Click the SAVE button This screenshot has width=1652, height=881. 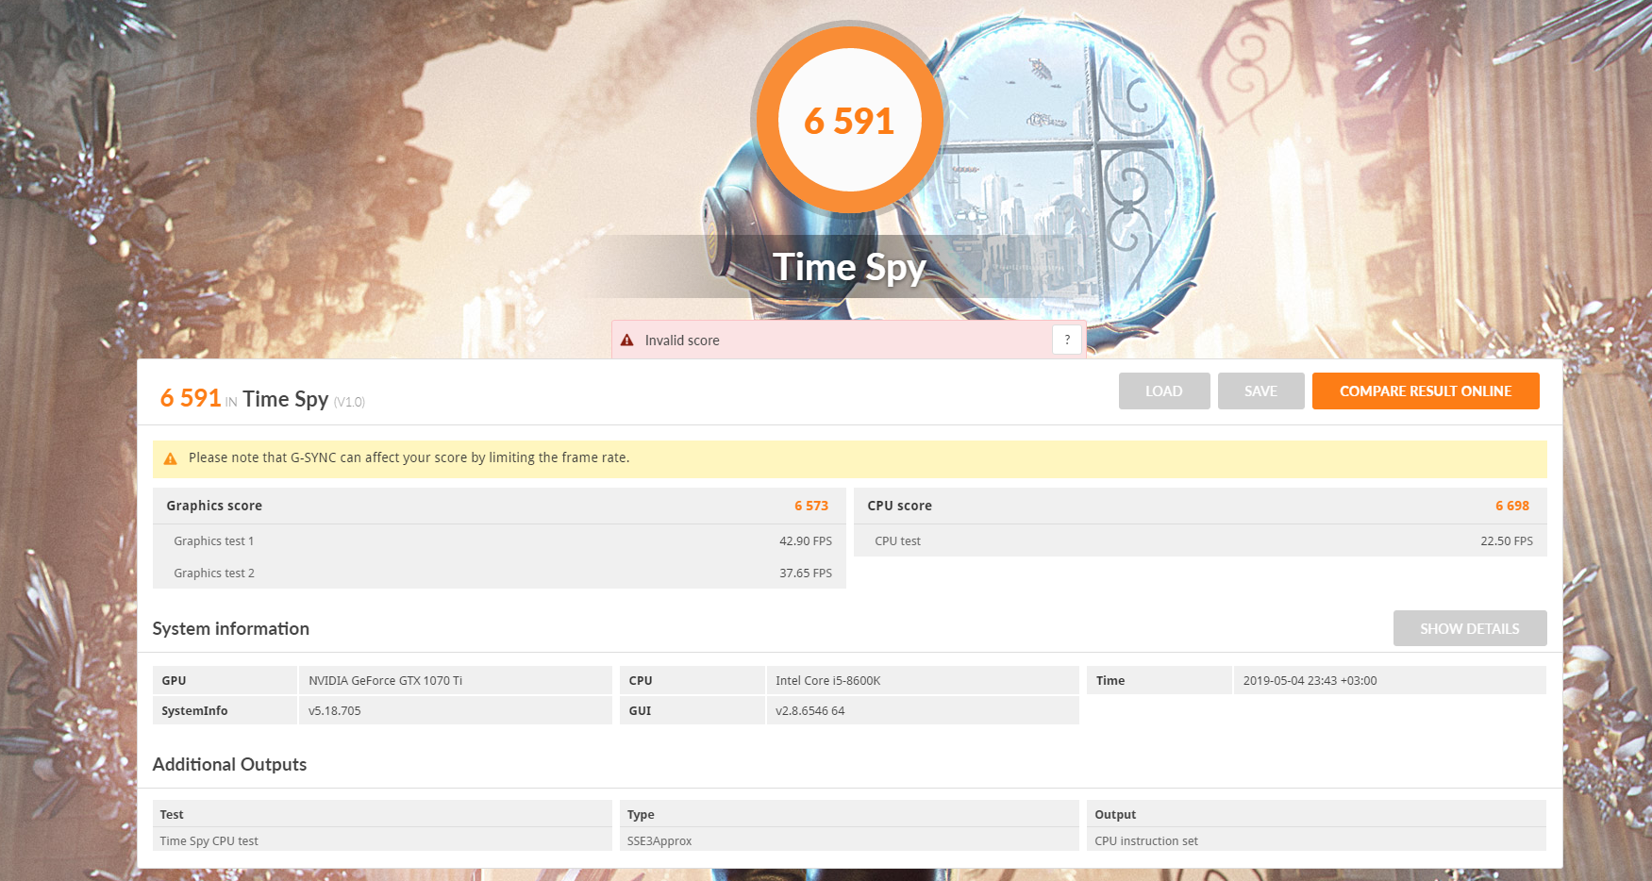1260,391
